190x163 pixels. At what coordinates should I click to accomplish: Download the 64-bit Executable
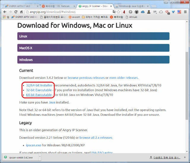pyautogui.click(x=39, y=95)
